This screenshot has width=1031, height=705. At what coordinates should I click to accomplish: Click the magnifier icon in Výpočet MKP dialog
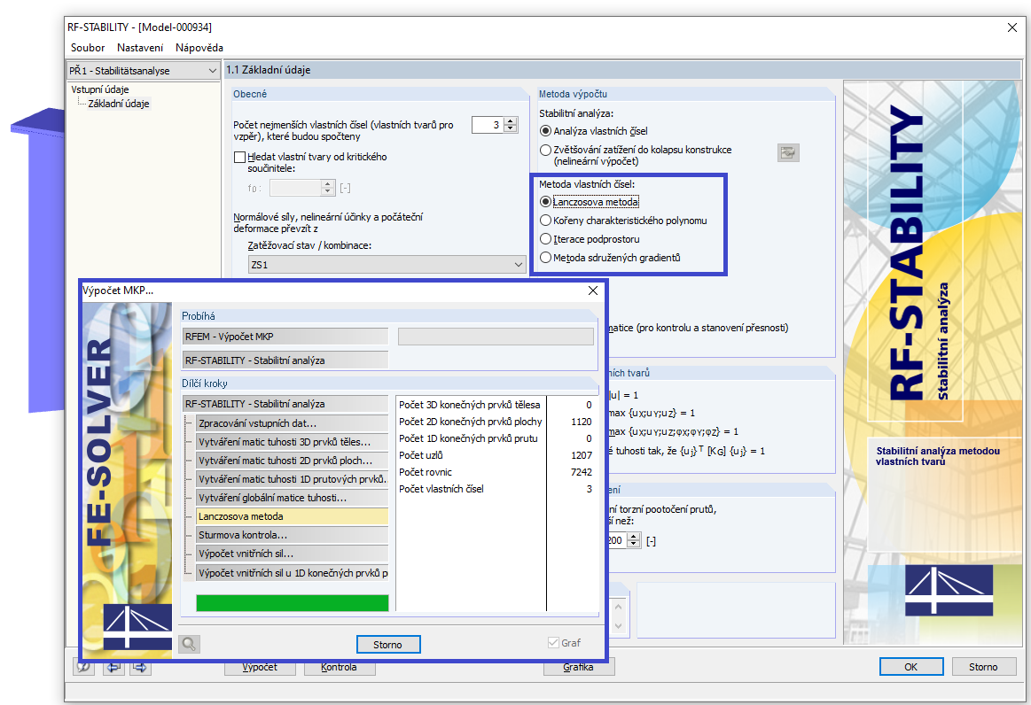click(190, 644)
